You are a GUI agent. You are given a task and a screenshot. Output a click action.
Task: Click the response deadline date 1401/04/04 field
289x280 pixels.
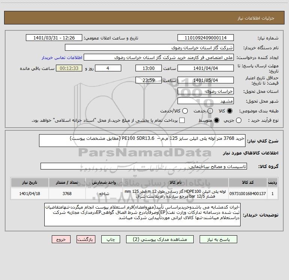click(206, 68)
